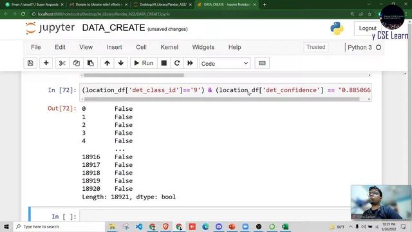Open Visual Studio Code from the taskbar

139,226
